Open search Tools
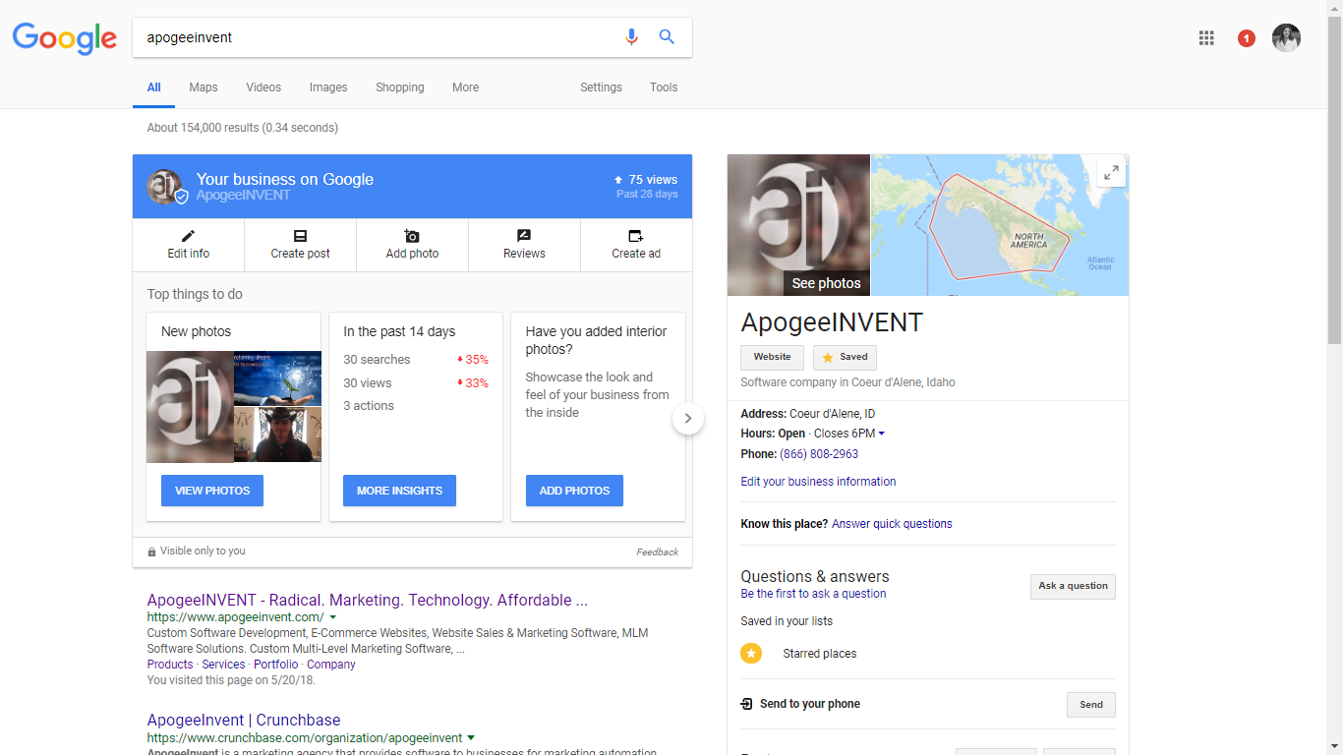This screenshot has width=1343, height=755. [x=664, y=87]
